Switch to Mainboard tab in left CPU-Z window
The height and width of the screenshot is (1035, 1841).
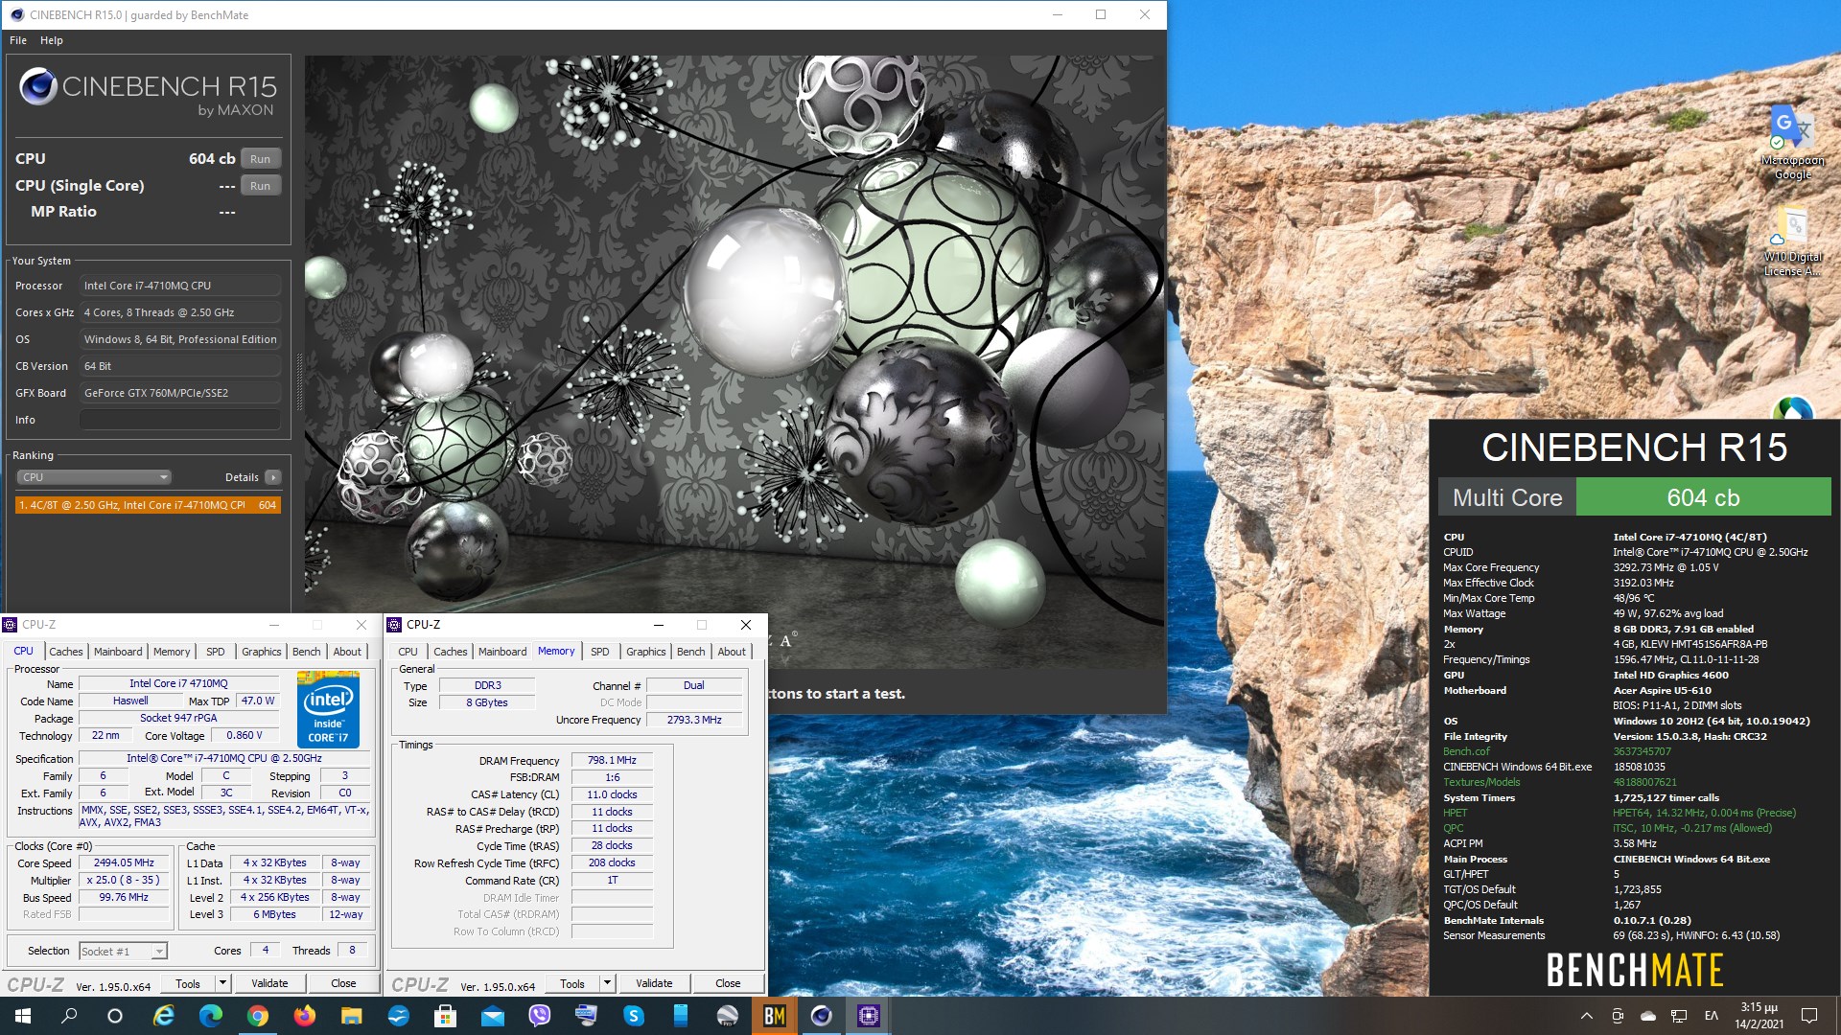click(x=118, y=652)
